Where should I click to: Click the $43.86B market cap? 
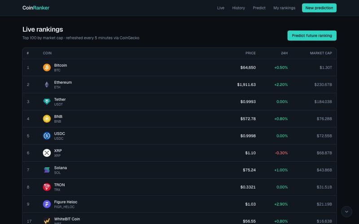(x=324, y=170)
